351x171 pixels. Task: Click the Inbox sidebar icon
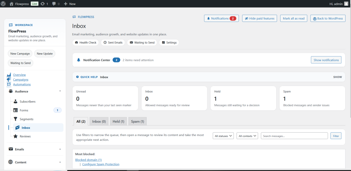[x=17, y=127]
